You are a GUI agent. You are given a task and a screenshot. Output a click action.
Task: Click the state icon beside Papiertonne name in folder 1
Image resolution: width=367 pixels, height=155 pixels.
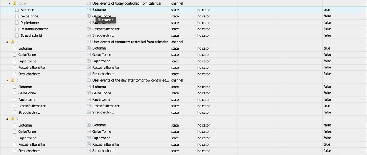(x=89, y=61)
